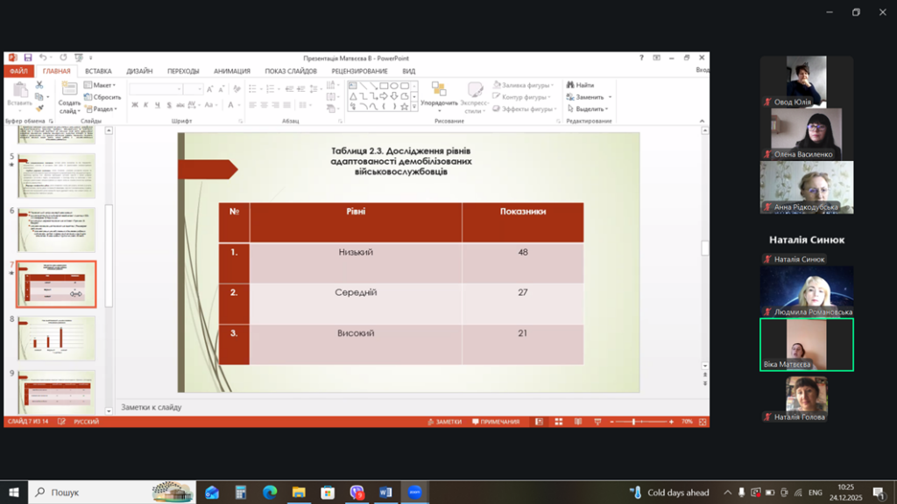This screenshot has height=504, width=897.
Task: Select slide 8 thumbnail with bar chart
Action: click(x=56, y=338)
